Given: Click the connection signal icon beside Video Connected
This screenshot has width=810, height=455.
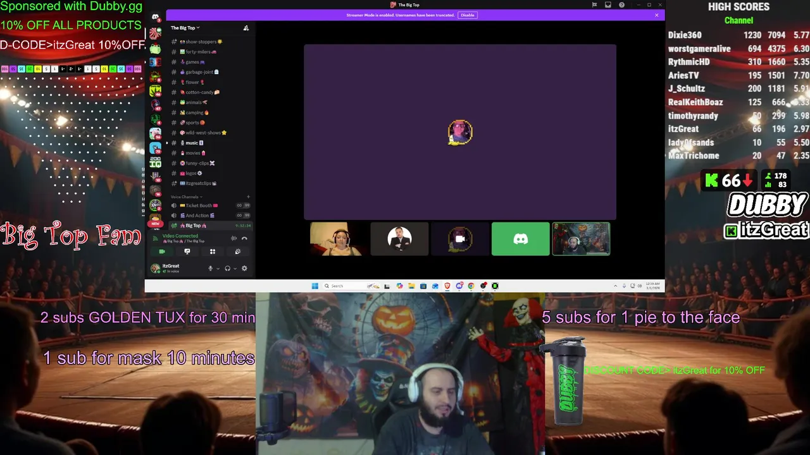Looking at the screenshot, I should 156,238.
